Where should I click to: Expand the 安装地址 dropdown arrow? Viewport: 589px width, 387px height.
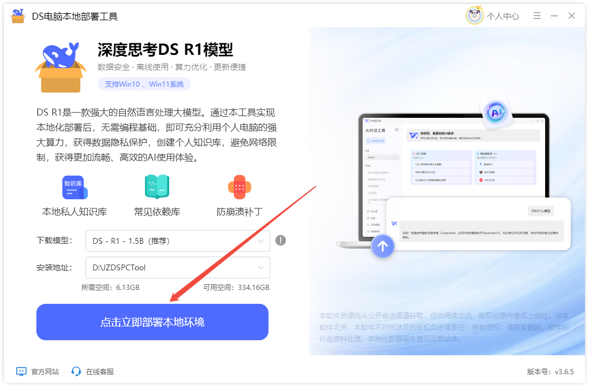point(260,268)
